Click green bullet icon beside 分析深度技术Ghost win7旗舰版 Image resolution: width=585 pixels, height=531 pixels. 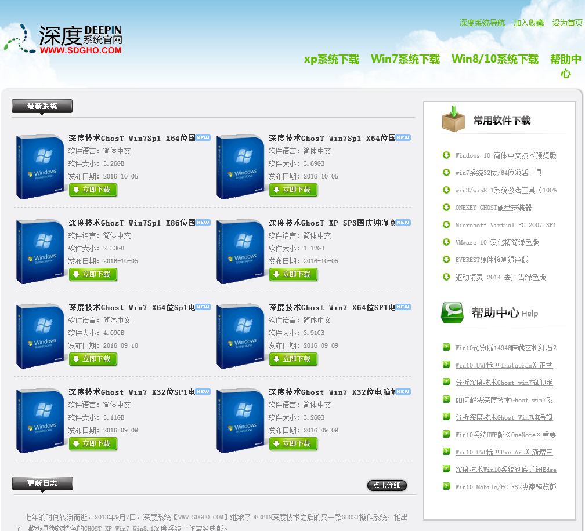(446, 381)
